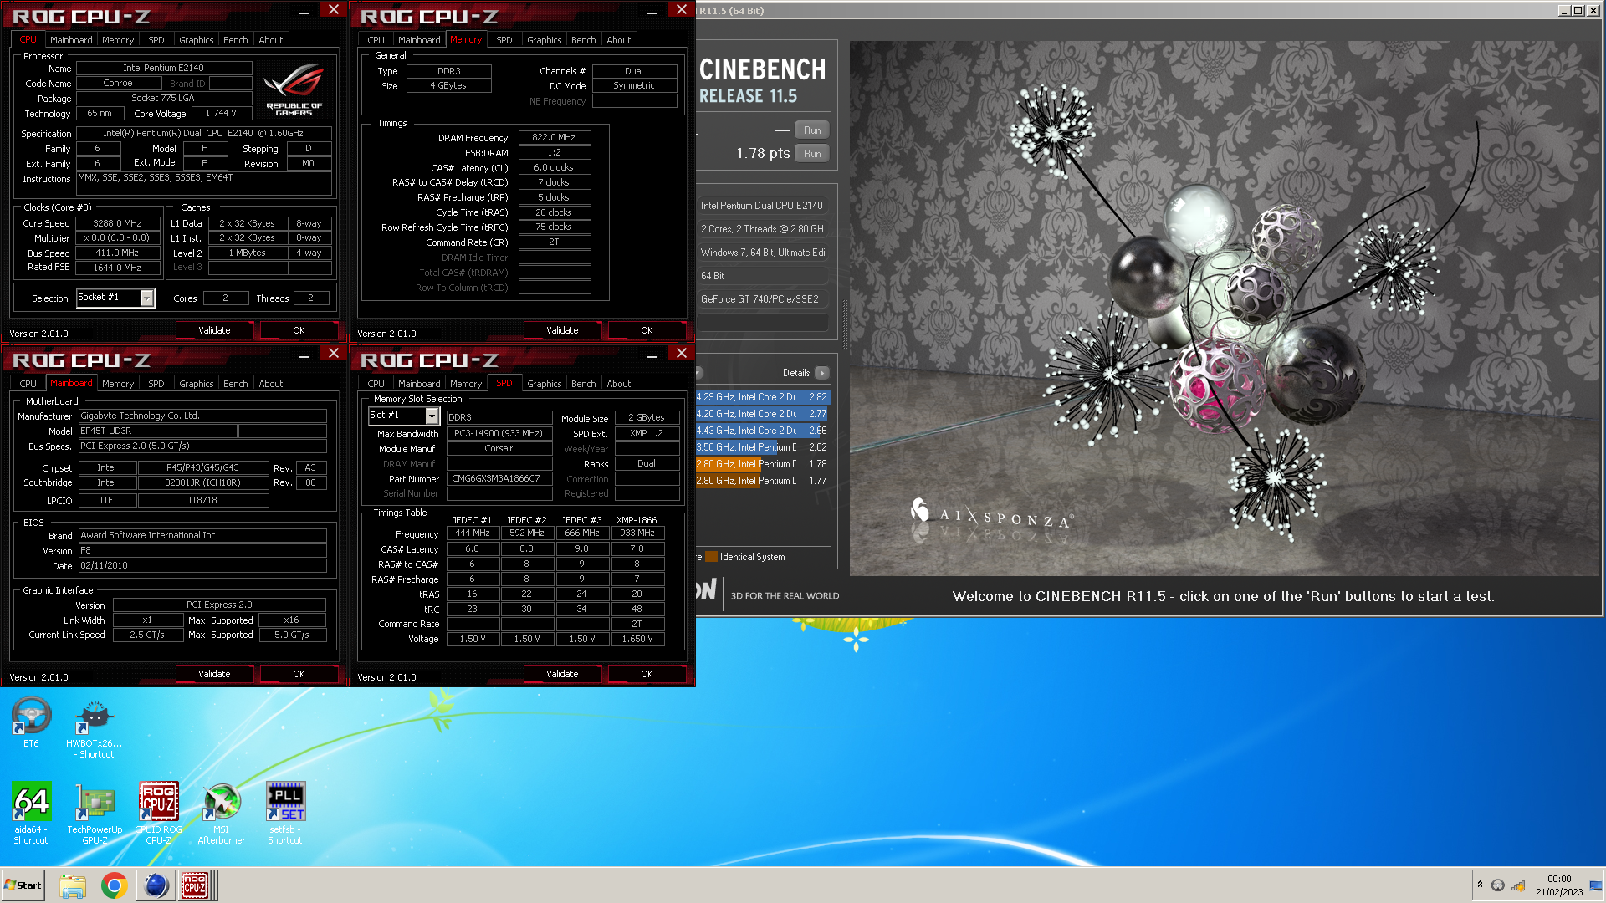Open clock showing 00:00 21/02/2023
Image resolution: width=1606 pixels, height=903 pixels.
pyautogui.click(x=1558, y=885)
